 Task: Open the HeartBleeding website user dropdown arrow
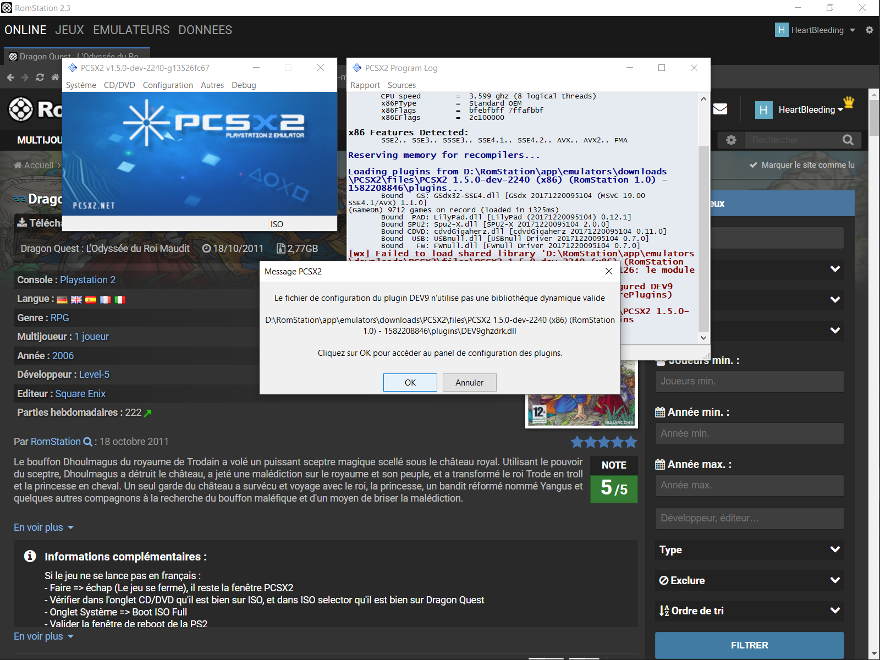tap(840, 110)
